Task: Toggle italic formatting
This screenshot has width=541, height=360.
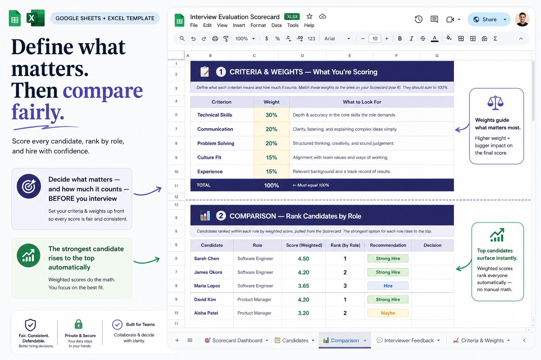Action: (411, 39)
